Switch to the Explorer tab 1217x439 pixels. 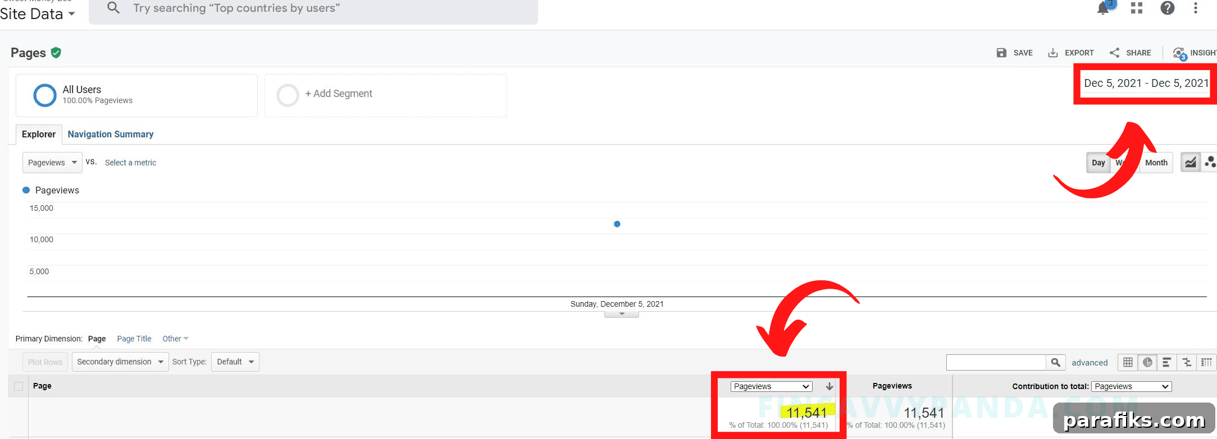(39, 134)
